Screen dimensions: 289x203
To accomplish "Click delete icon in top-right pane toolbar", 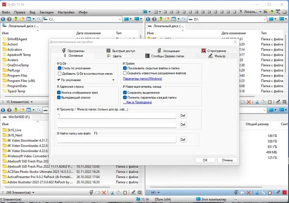I will (249, 102).
